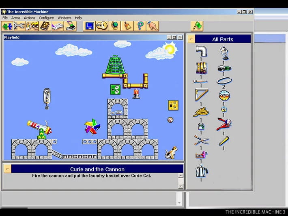Collapse the Curie and the Cannon panel

(x=7, y=169)
